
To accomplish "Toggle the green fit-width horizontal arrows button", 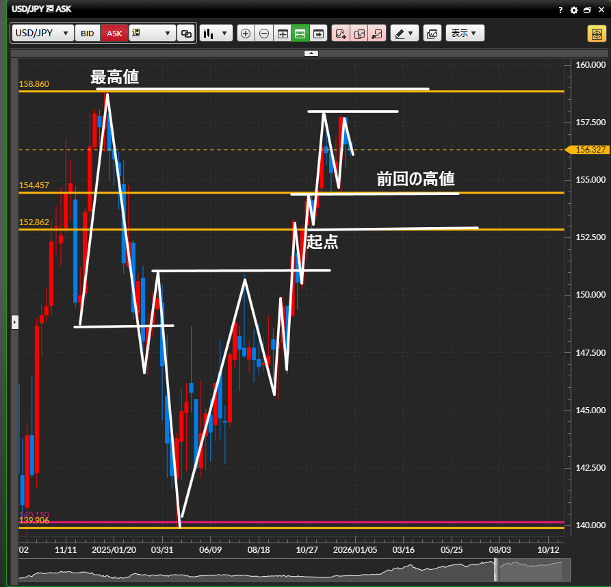I will point(300,34).
